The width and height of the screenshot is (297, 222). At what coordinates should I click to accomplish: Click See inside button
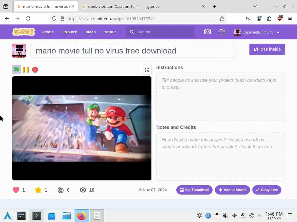(267, 49)
